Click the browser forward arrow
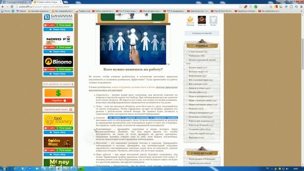 tap(8, 7)
